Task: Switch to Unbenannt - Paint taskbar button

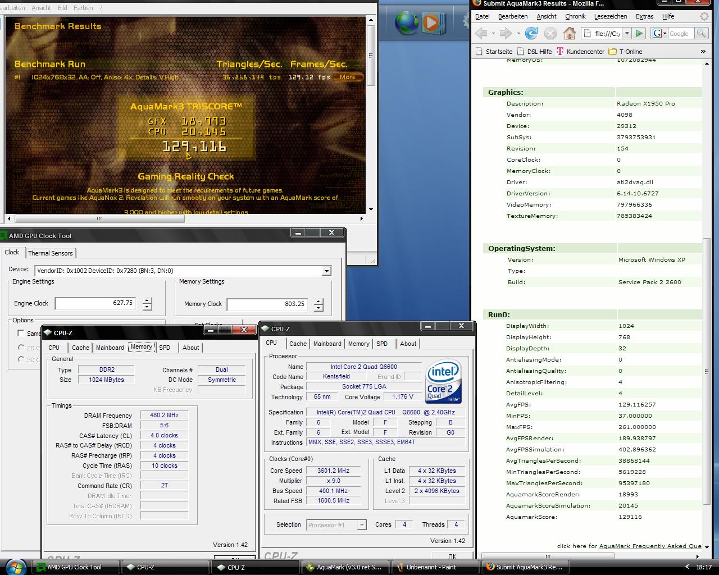Action: [434, 567]
